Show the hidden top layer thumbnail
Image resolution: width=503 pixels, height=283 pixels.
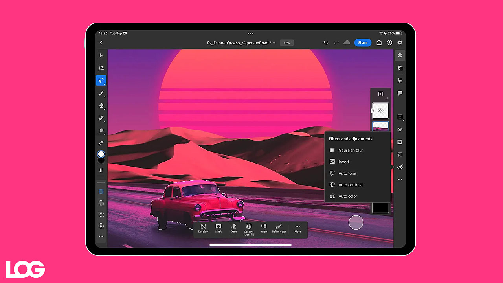(x=380, y=111)
